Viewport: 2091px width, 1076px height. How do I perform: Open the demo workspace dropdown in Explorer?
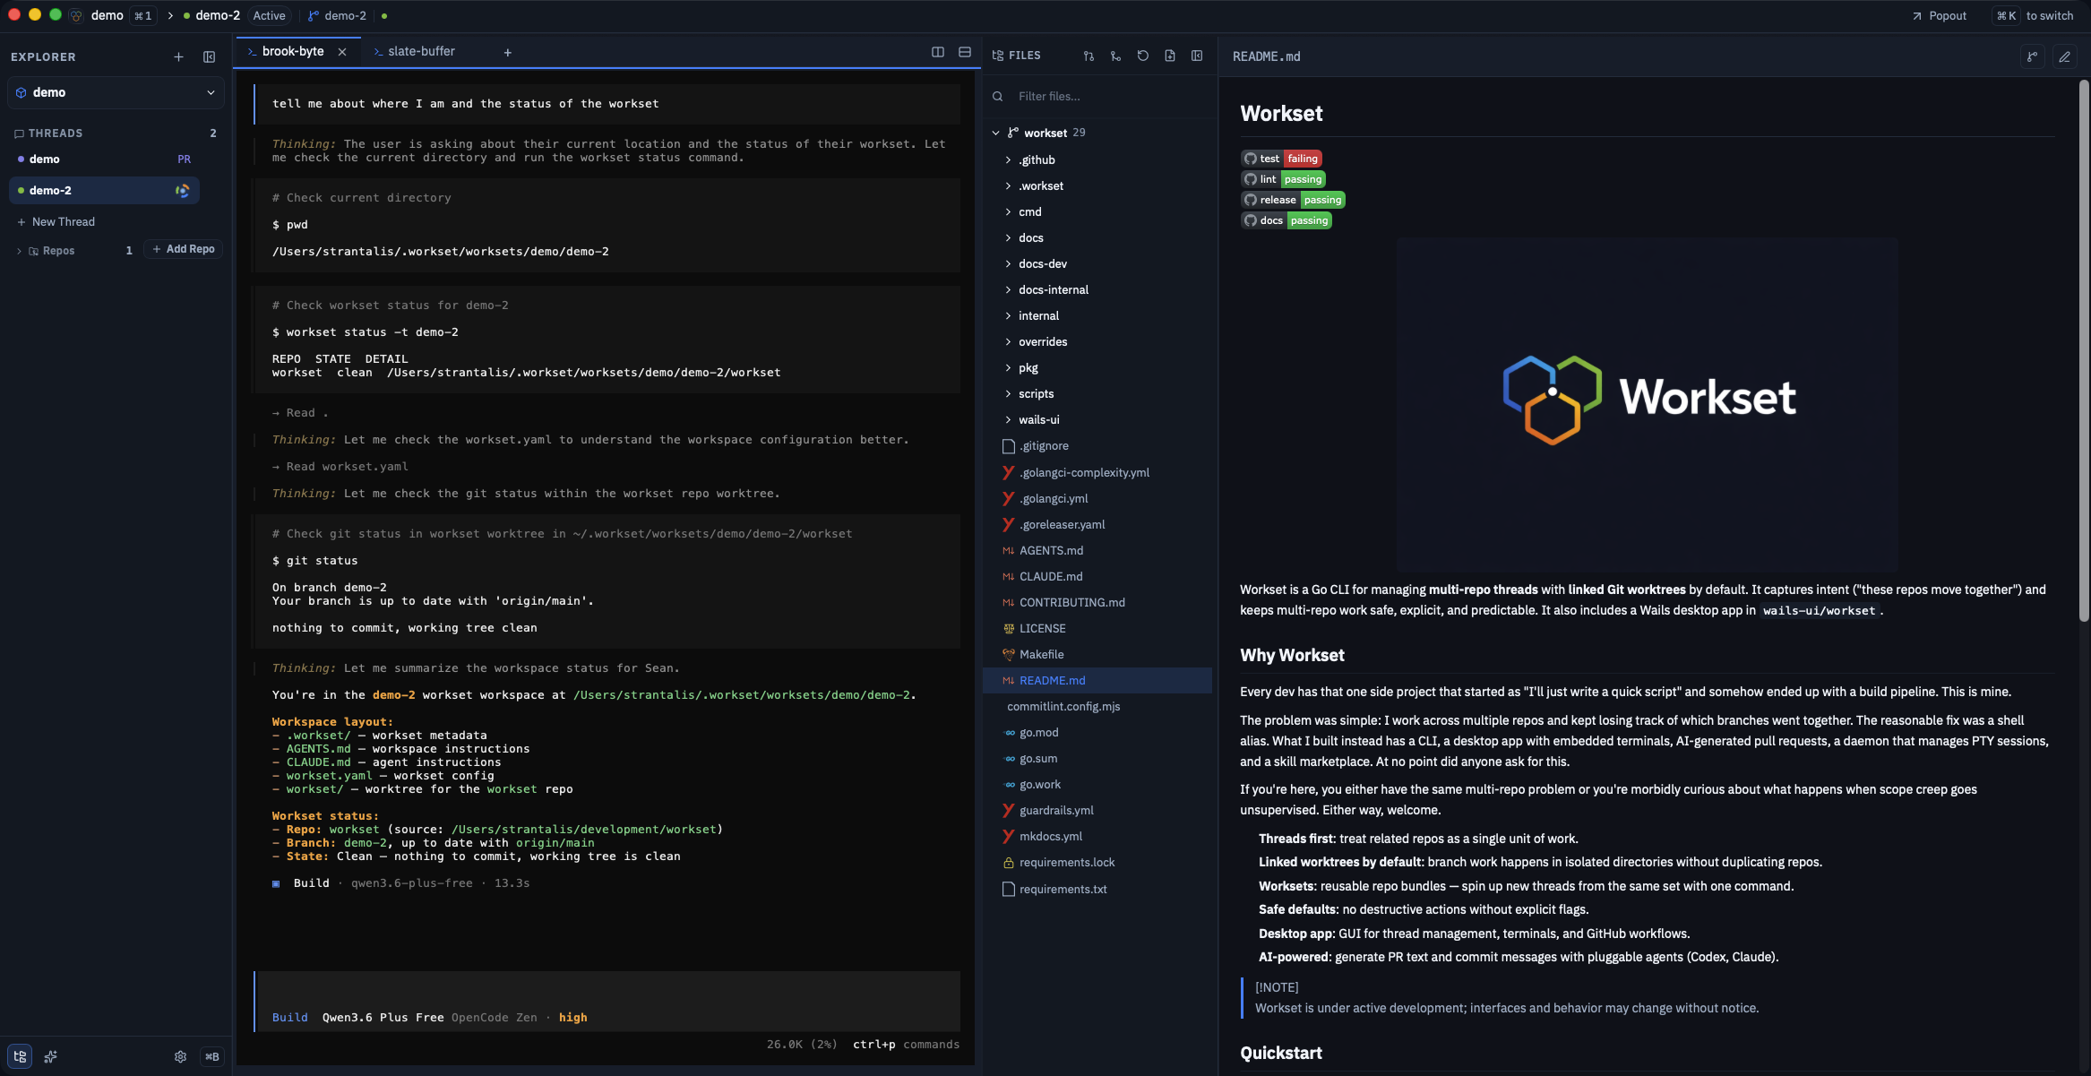[115, 92]
